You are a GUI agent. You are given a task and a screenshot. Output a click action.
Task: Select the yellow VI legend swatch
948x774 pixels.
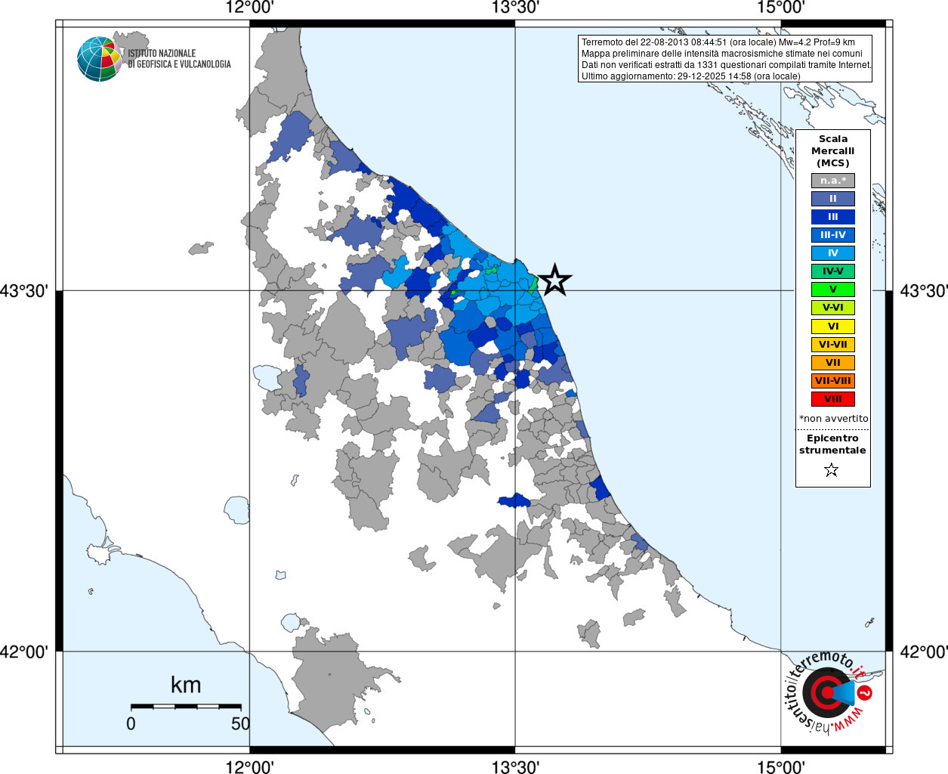(x=833, y=327)
